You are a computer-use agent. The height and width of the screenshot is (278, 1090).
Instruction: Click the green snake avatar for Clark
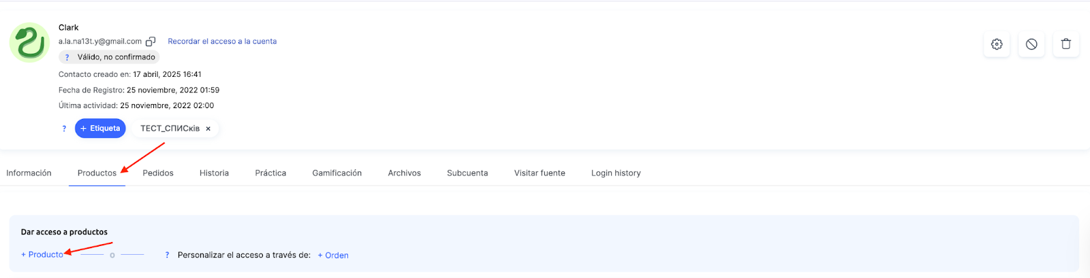(29, 42)
